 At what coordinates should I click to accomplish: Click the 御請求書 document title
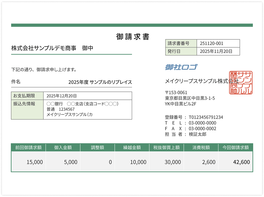pyautogui.click(x=133, y=37)
